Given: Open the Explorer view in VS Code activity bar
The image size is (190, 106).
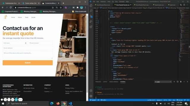Looking at the screenshot, I should pos(91,6).
